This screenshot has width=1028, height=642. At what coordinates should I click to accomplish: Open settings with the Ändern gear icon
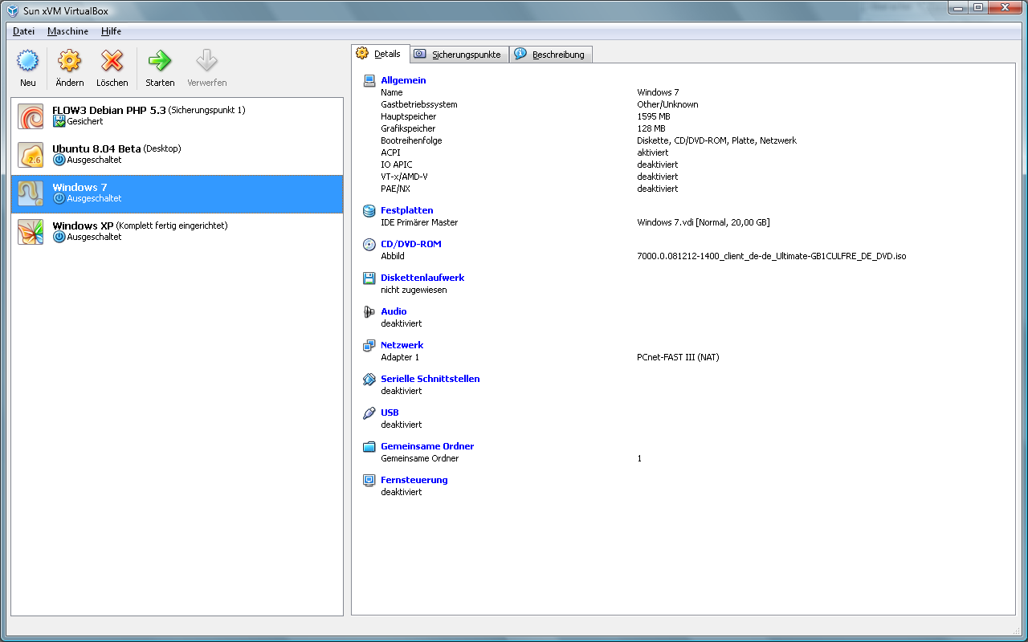[x=70, y=62]
